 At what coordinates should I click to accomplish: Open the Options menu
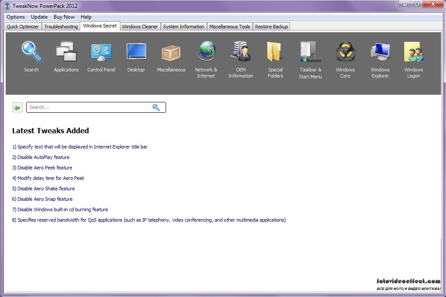point(16,17)
